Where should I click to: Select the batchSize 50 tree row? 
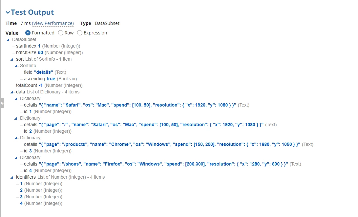(49, 52)
